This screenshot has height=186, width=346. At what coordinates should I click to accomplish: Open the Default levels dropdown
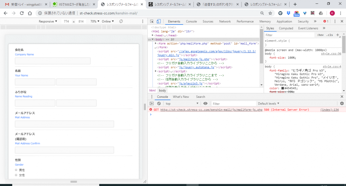pos(268,104)
